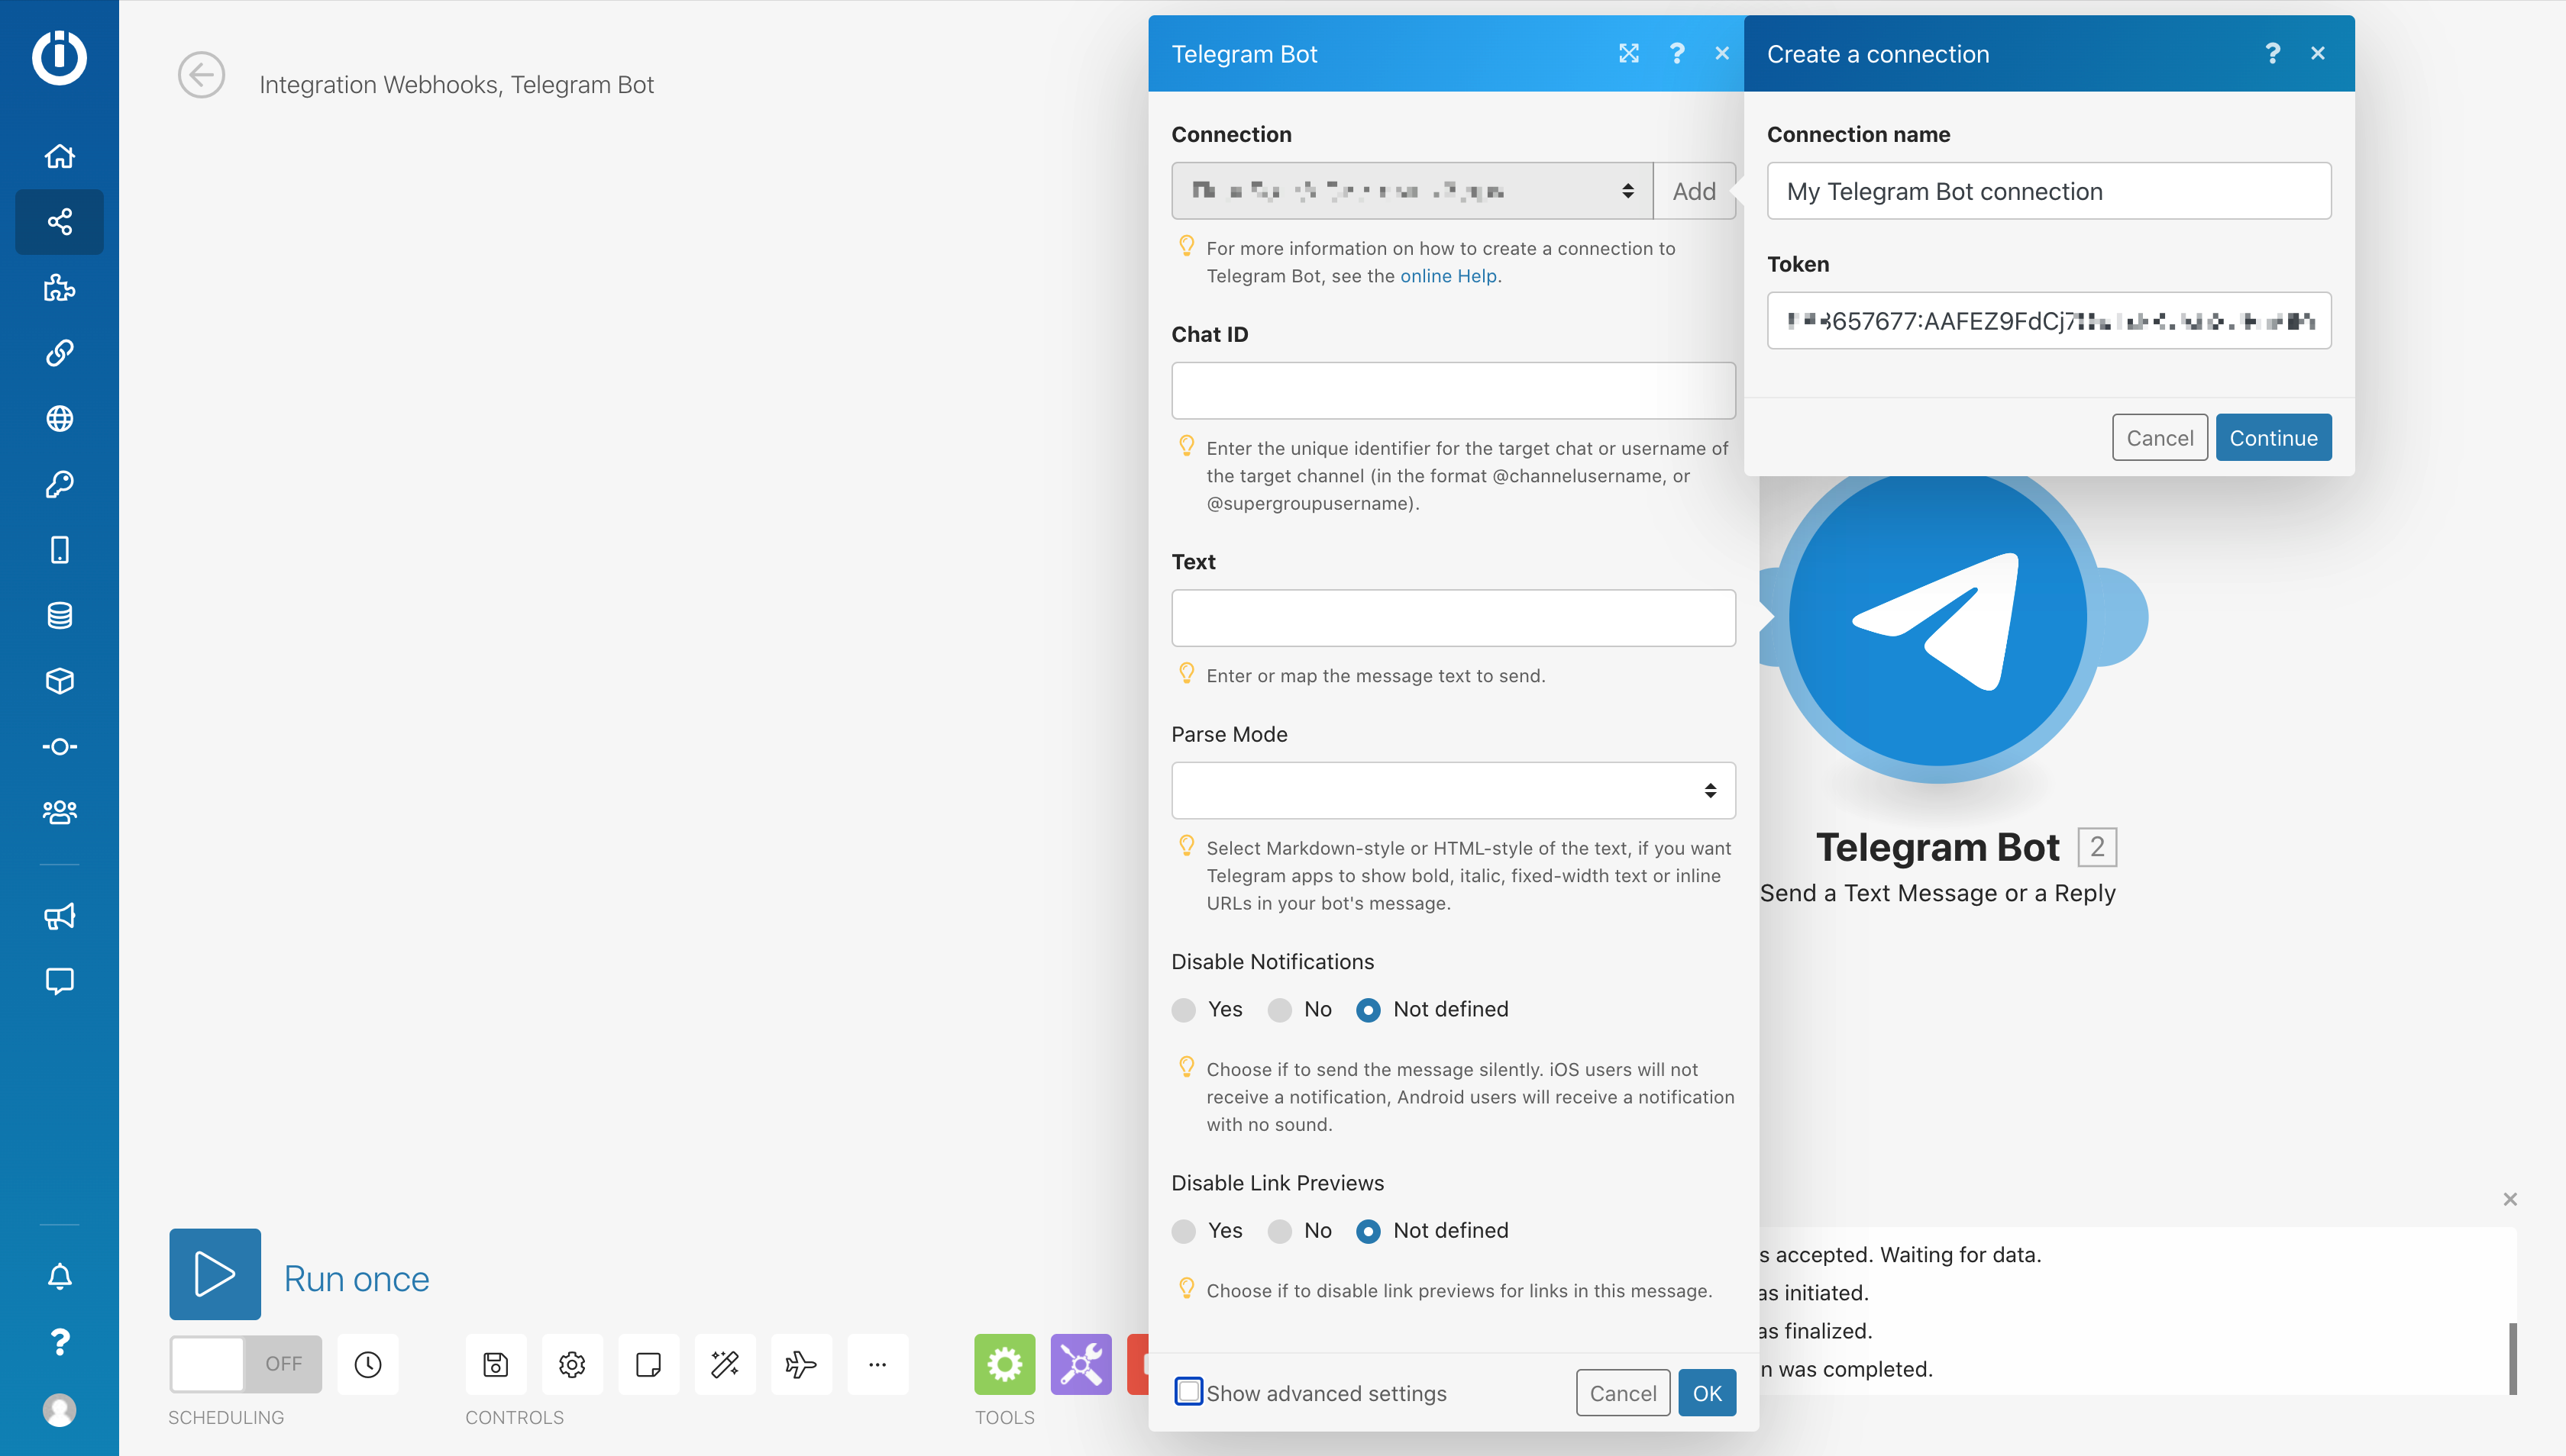This screenshot has height=1456, width=2566.
Task: Open Keys via the key icon
Action: click(x=59, y=484)
